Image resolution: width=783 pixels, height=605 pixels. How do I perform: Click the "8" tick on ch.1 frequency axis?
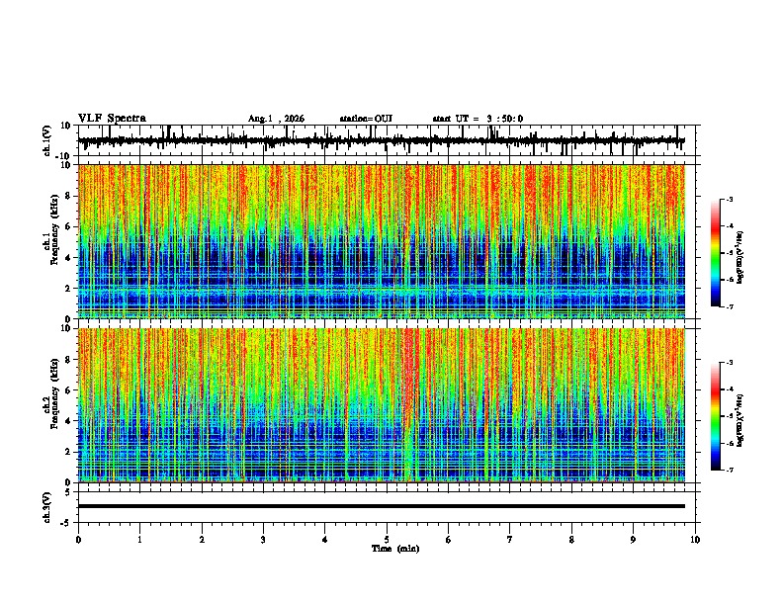[x=68, y=196]
